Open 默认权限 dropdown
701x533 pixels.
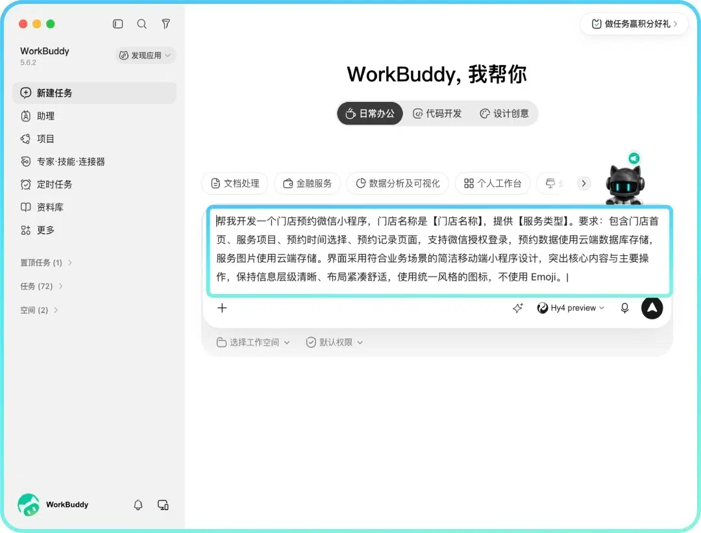(x=334, y=343)
